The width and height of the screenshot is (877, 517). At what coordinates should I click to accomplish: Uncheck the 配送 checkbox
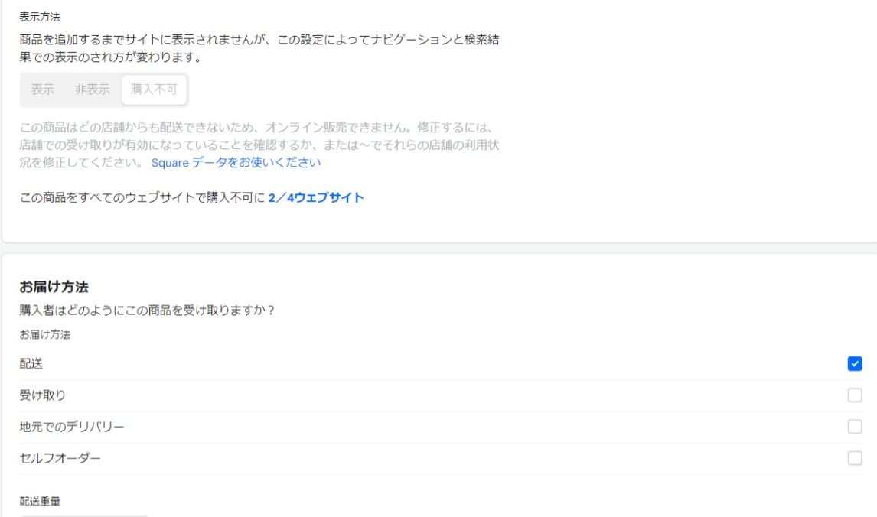coord(855,364)
